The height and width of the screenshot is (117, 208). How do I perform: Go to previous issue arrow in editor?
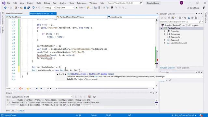tap(37, 88)
